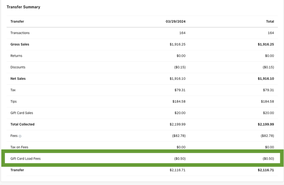Image resolution: width=284 pixels, height=185 pixels.
Task: Click the $79.31 tax value in Total column
Action: coord(268,90)
